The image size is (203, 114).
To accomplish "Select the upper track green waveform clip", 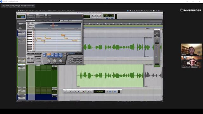I will click(114, 47).
